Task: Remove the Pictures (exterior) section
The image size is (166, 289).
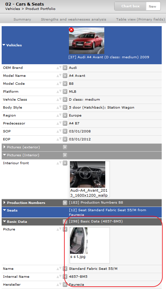Action: click(65, 147)
